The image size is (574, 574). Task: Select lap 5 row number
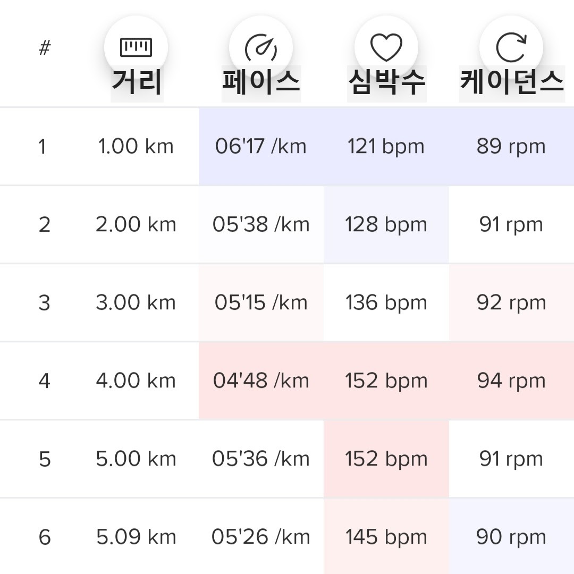point(45,459)
